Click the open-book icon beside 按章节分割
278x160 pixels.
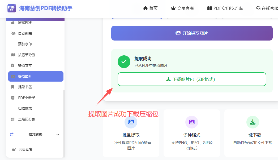[13, 55]
